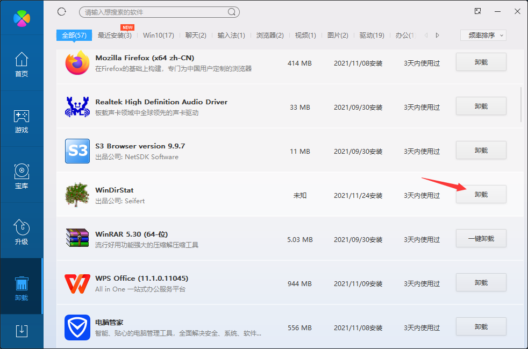Viewport: 528px width, 349px height.
Task: Click 出品公司: NetSDK Software text
Action: 137,157
